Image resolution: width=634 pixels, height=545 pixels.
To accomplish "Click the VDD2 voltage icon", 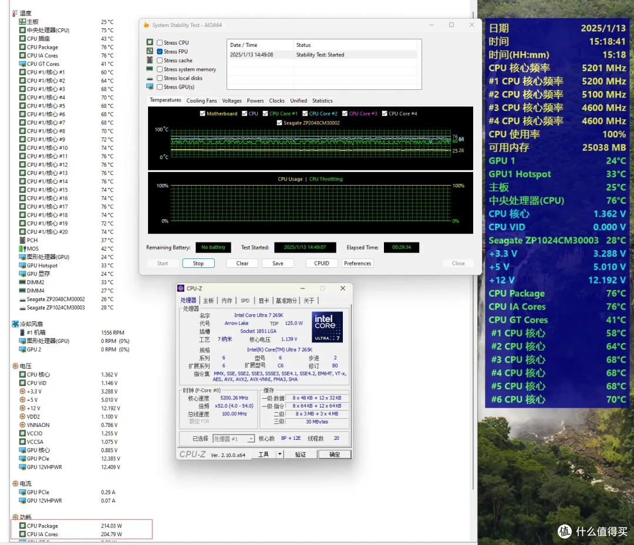I will 23,416.
